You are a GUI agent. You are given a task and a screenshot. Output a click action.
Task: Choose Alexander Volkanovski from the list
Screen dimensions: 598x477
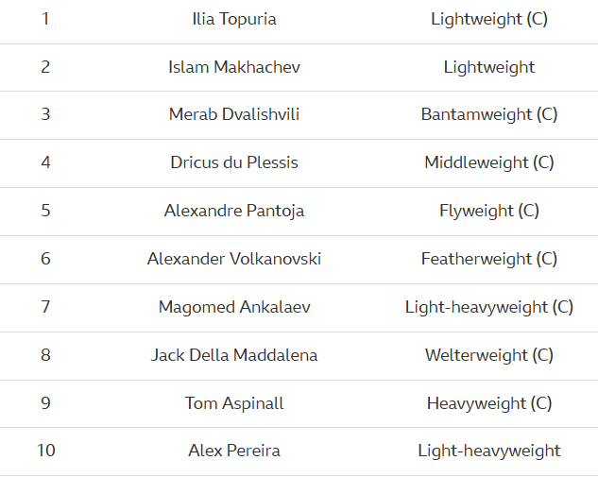[234, 259]
